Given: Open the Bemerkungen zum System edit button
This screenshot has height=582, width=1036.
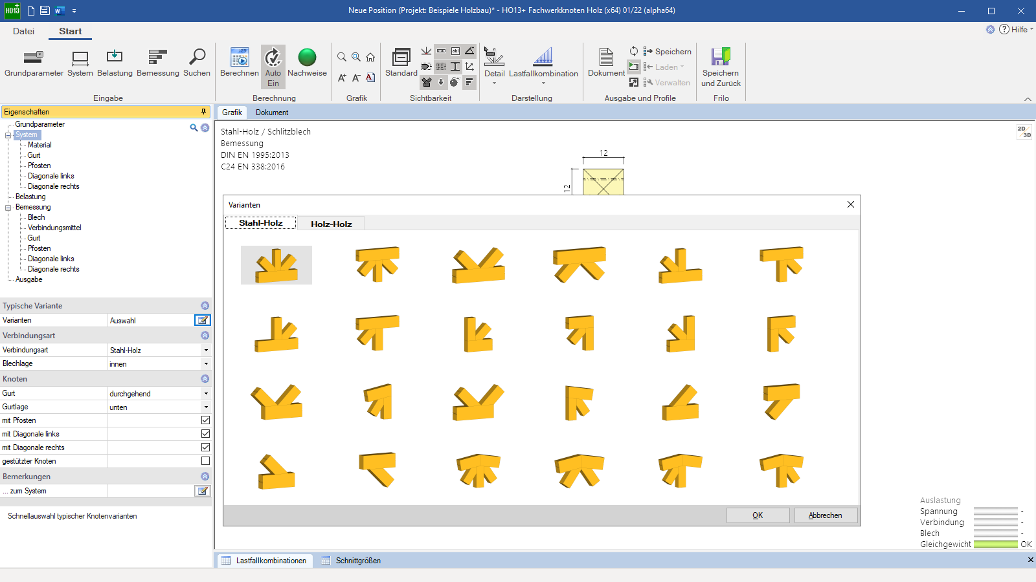Looking at the screenshot, I should click(203, 491).
